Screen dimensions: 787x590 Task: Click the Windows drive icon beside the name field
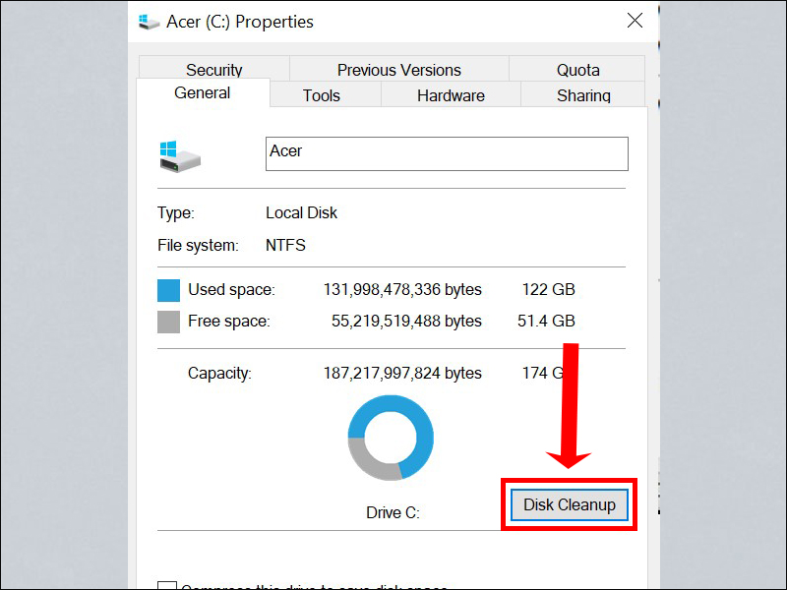(x=180, y=154)
